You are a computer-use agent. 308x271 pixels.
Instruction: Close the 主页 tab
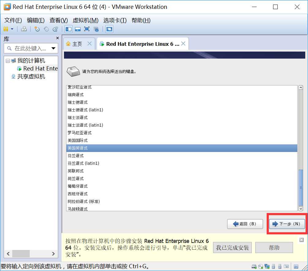click(90, 43)
